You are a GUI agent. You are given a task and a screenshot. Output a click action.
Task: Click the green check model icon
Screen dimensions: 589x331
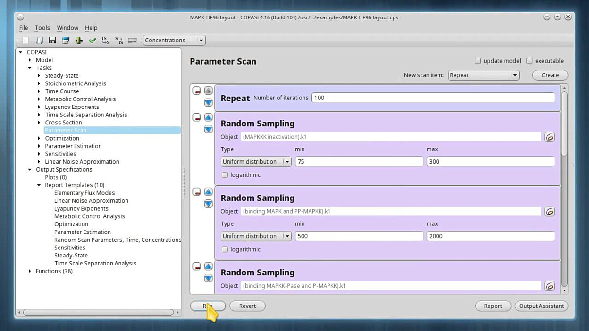point(93,41)
